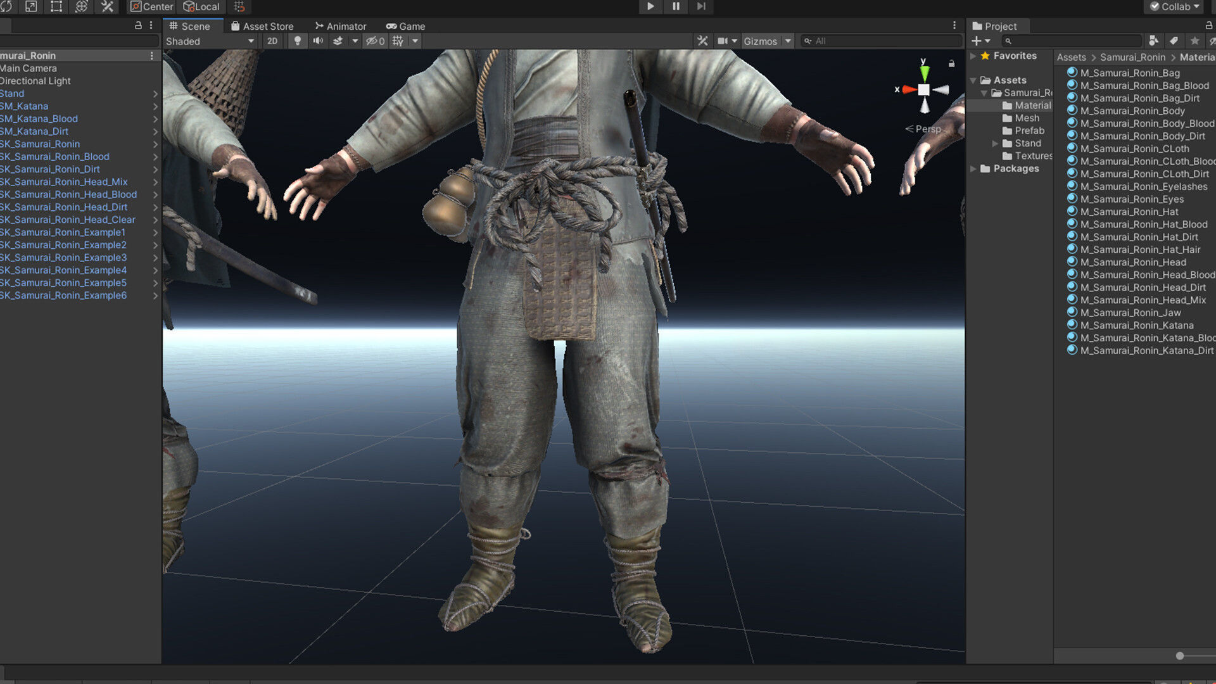1216x684 pixels.
Task: Step forward one frame
Action: coord(701,6)
